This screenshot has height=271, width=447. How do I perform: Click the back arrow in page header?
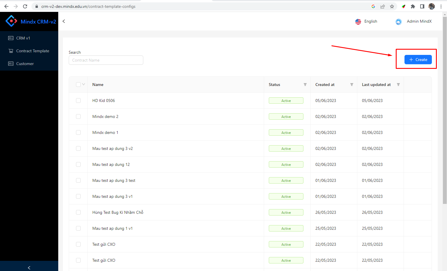(64, 21)
